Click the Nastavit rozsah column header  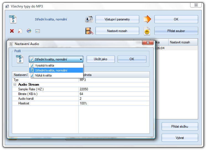183,42
